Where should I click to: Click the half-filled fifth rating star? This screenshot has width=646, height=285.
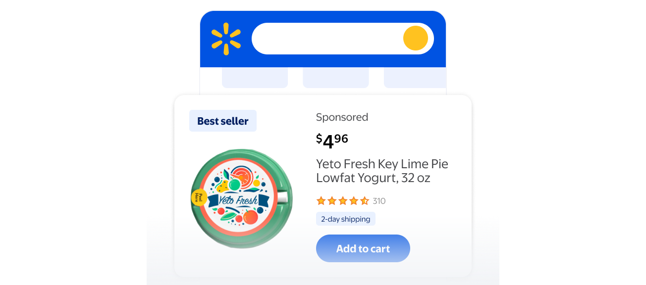coord(365,201)
